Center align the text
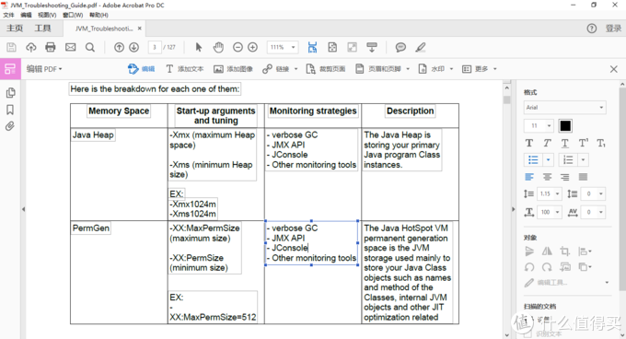This screenshot has width=626, height=339. click(x=547, y=177)
